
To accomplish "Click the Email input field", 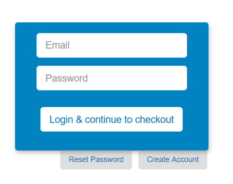I will pyautogui.click(x=111, y=45).
